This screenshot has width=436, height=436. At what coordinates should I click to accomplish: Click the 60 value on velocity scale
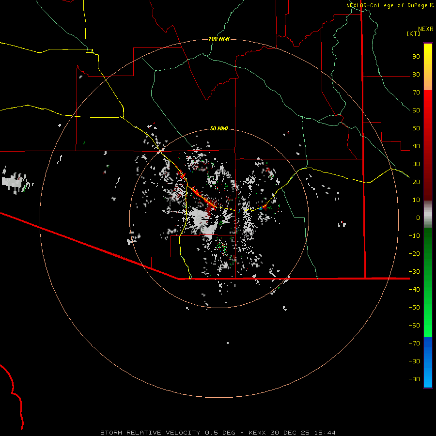pyautogui.click(x=416, y=110)
